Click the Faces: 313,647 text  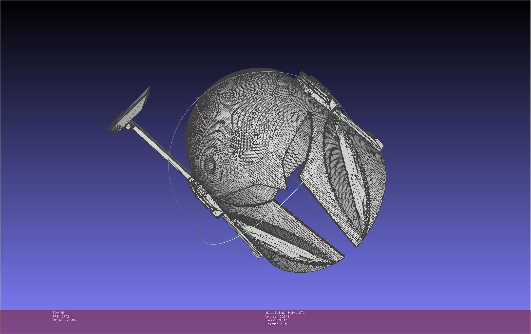[x=276, y=320]
